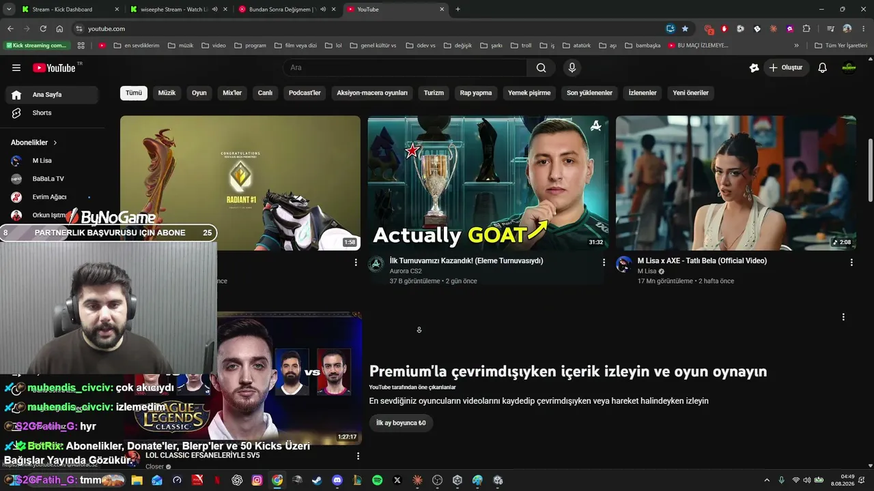Select the Yemek pişirme filter chip
The image size is (874, 491).
pyautogui.click(x=529, y=93)
